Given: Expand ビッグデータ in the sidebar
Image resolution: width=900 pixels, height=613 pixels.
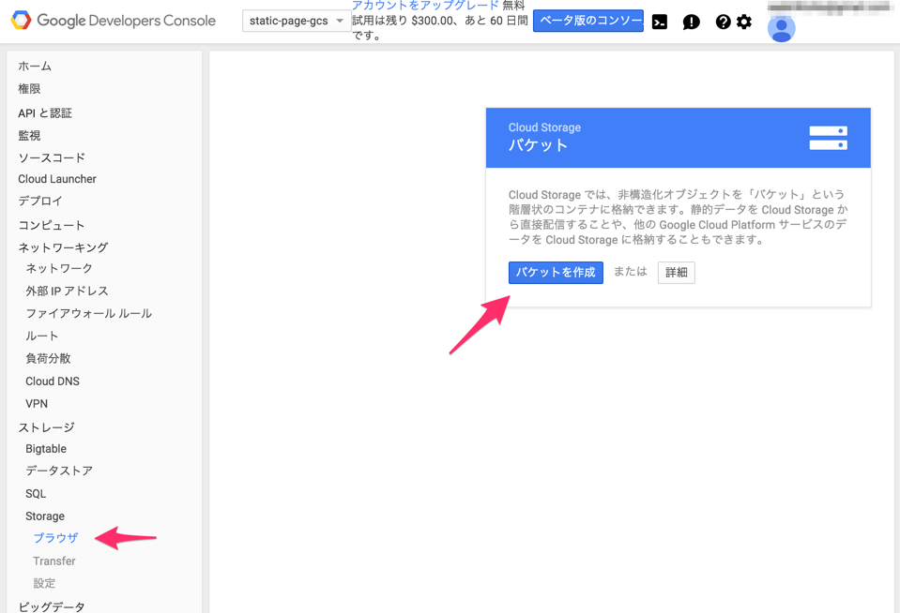Looking at the screenshot, I should coord(52,606).
